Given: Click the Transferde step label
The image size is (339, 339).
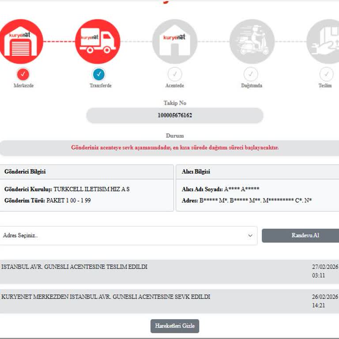Looking at the screenshot, I should (101, 85).
